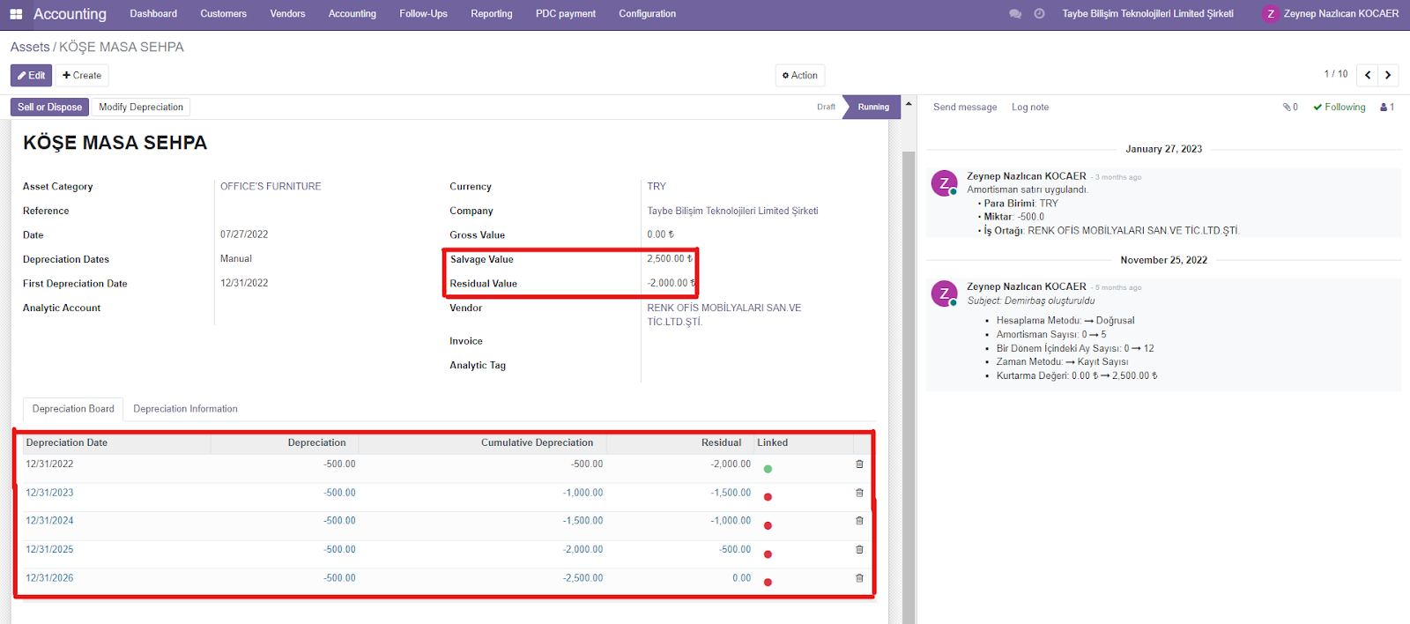The height and width of the screenshot is (624, 1410).
Task: Click Sell or Dispose button
Action: pos(49,108)
